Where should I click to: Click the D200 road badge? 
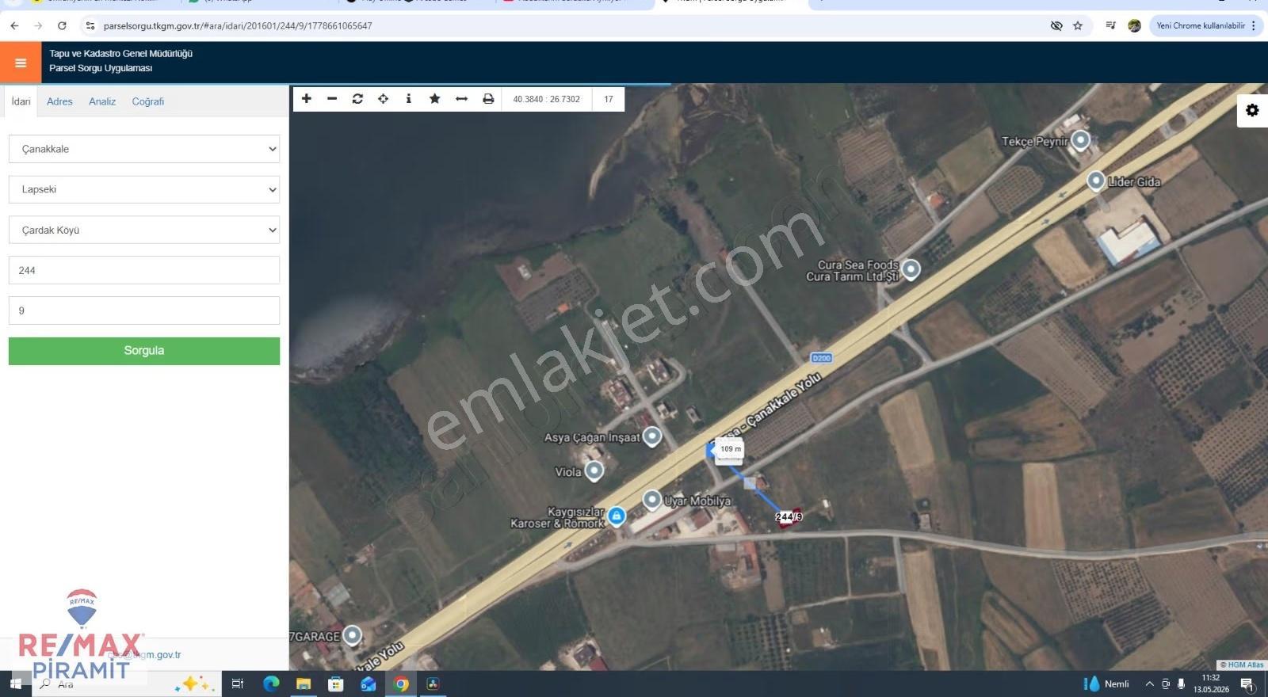(821, 358)
